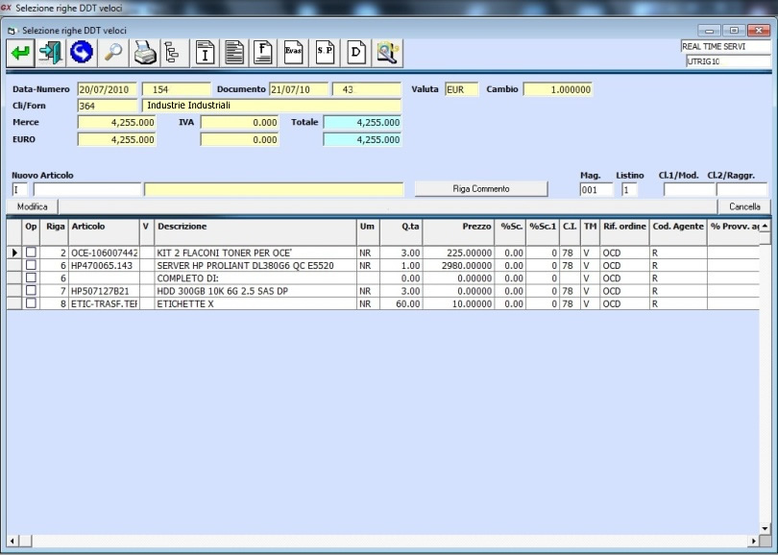Click HDD 300GB 10K 6G 2.5 SAS DP cell

(255, 291)
